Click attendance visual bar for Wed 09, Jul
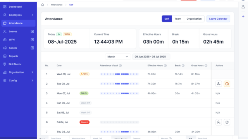This screenshot has width=248, height=139. [120, 74]
